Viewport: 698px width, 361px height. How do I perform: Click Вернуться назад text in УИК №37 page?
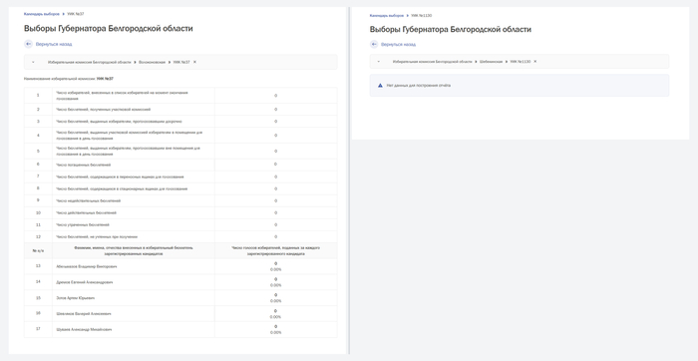[54, 44]
